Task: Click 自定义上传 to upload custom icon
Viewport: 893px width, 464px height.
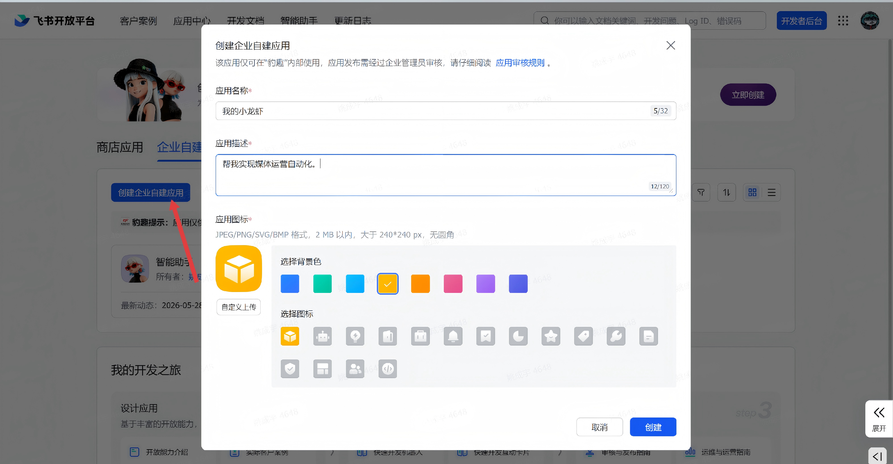Action: point(238,307)
